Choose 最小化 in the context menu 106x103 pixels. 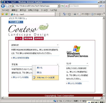click(x=40, y=68)
